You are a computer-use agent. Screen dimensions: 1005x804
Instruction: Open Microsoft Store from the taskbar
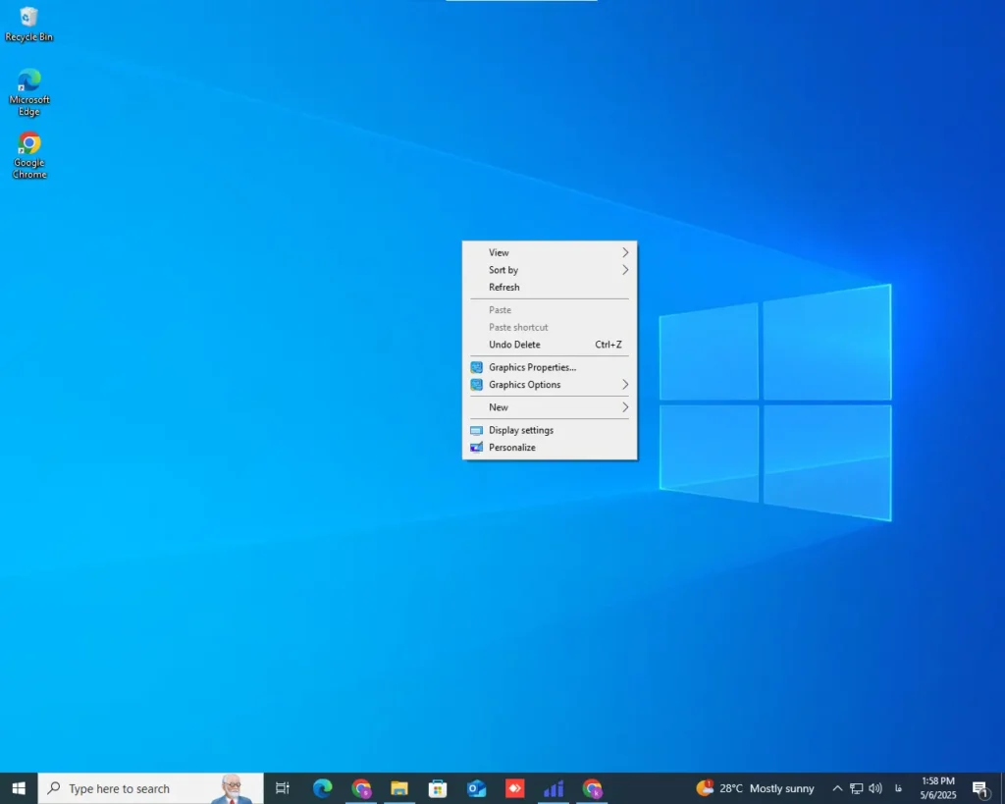click(x=438, y=788)
